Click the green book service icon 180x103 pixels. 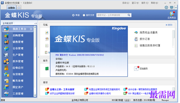coord(47,68)
